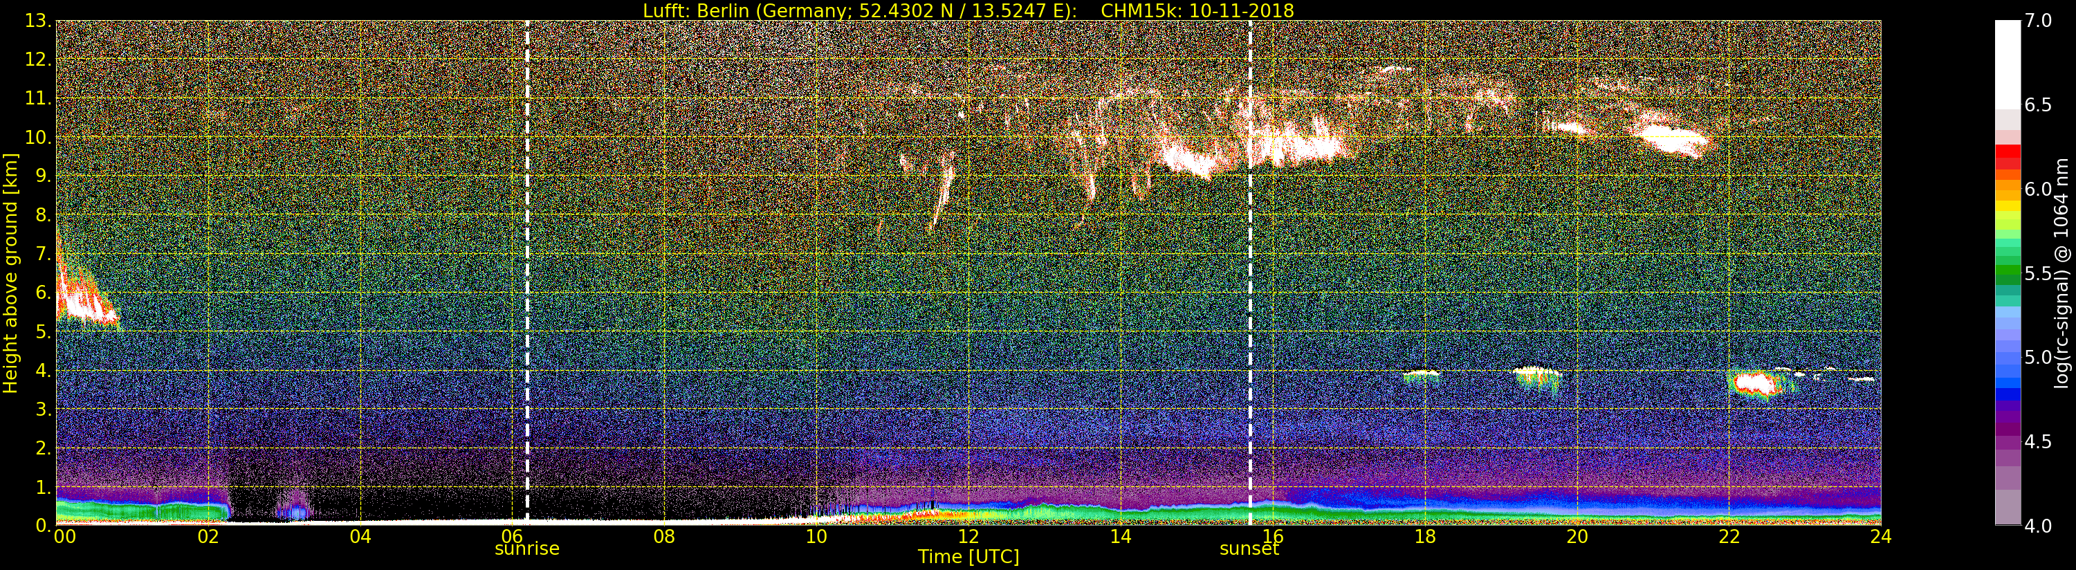Image resolution: width=2076 pixels, height=570 pixels.
Task: Click the time axis tick '18'
Action: pos(1425,537)
